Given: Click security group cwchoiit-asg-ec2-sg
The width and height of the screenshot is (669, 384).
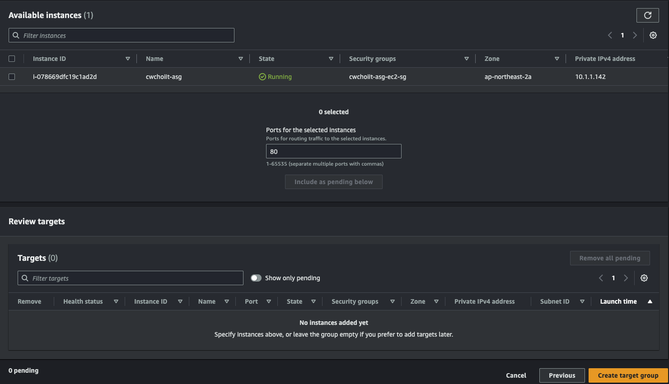Looking at the screenshot, I should [x=378, y=77].
